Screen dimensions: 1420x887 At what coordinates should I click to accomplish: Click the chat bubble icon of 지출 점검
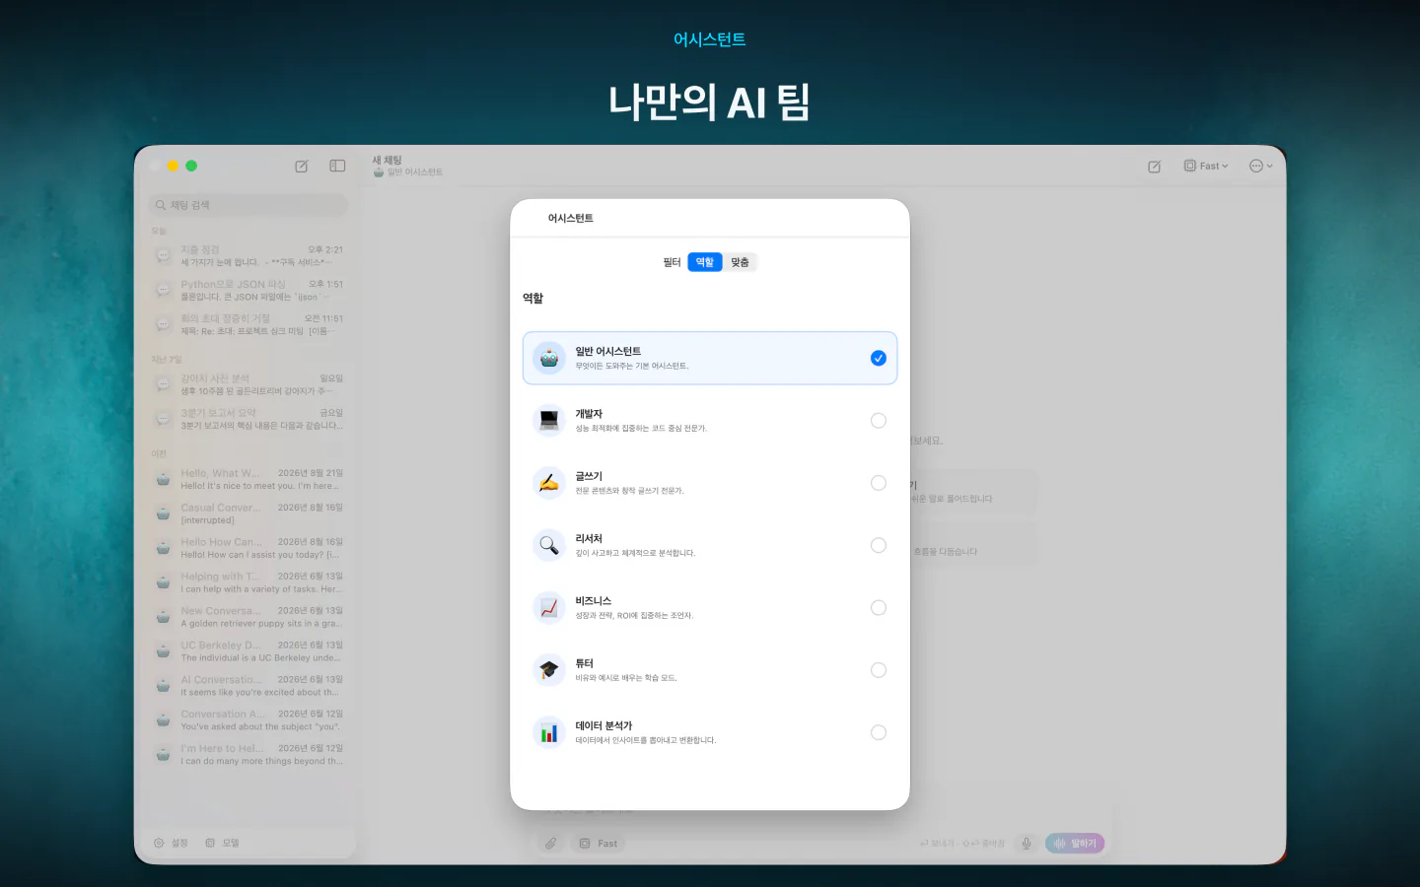point(164,256)
